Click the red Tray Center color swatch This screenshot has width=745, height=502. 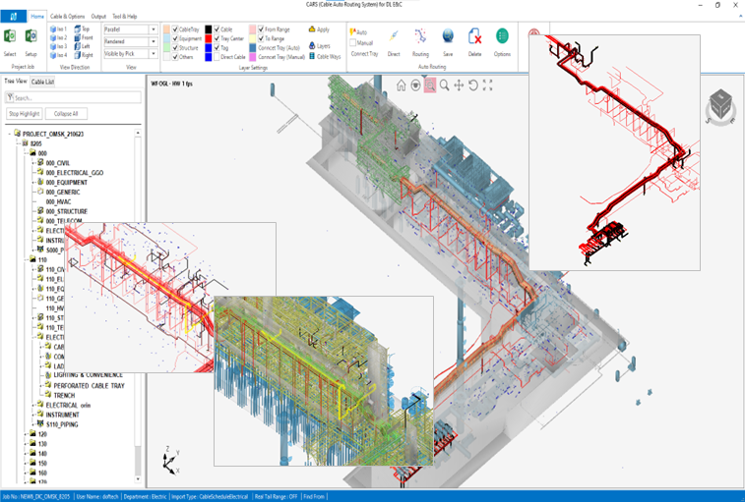208,38
